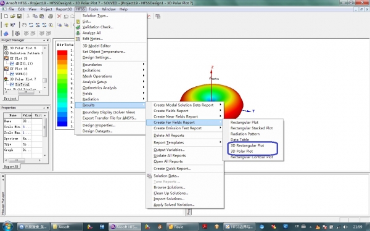
Task: Click the Paste clipboard icon
Action: (42, 16)
